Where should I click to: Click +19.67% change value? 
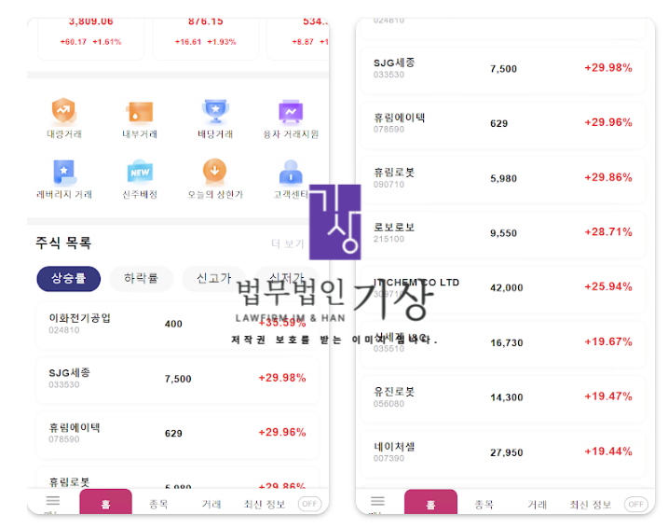coord(608,341)
